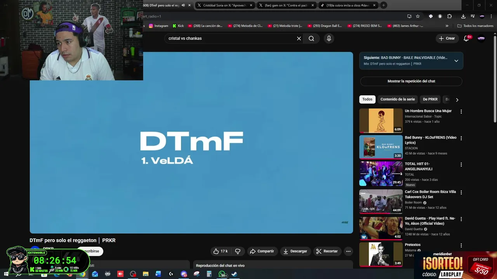Select the Todos filter chip
Viewport: 497px width, 279px height.
(367, 99)
